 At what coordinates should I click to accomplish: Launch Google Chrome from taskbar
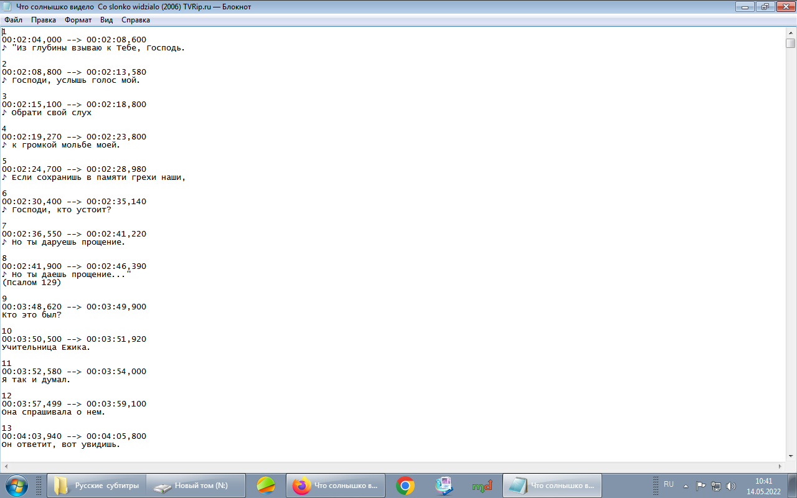tap(405, 486)
